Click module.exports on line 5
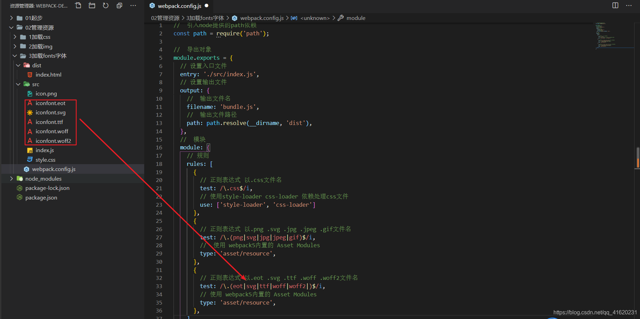Screen dimensions: 640x319 196,58
